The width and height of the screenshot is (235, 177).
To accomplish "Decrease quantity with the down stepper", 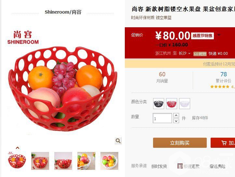I will click(x=176, y=121).
